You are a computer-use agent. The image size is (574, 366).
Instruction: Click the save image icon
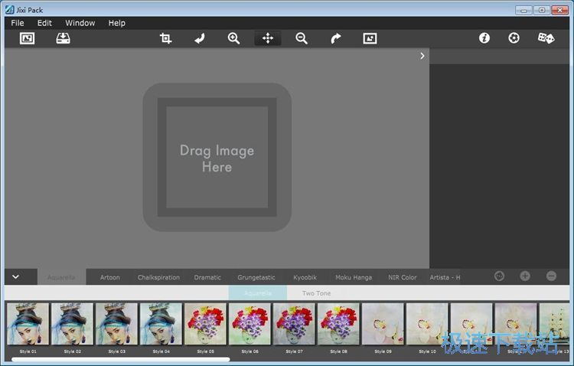click(64, 38)
